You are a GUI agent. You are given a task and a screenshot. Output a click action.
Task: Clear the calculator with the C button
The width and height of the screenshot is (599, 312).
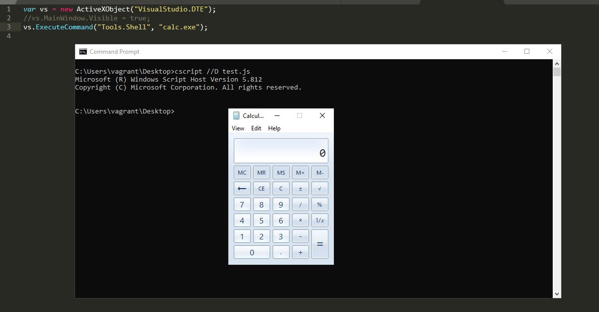point(281,188)
